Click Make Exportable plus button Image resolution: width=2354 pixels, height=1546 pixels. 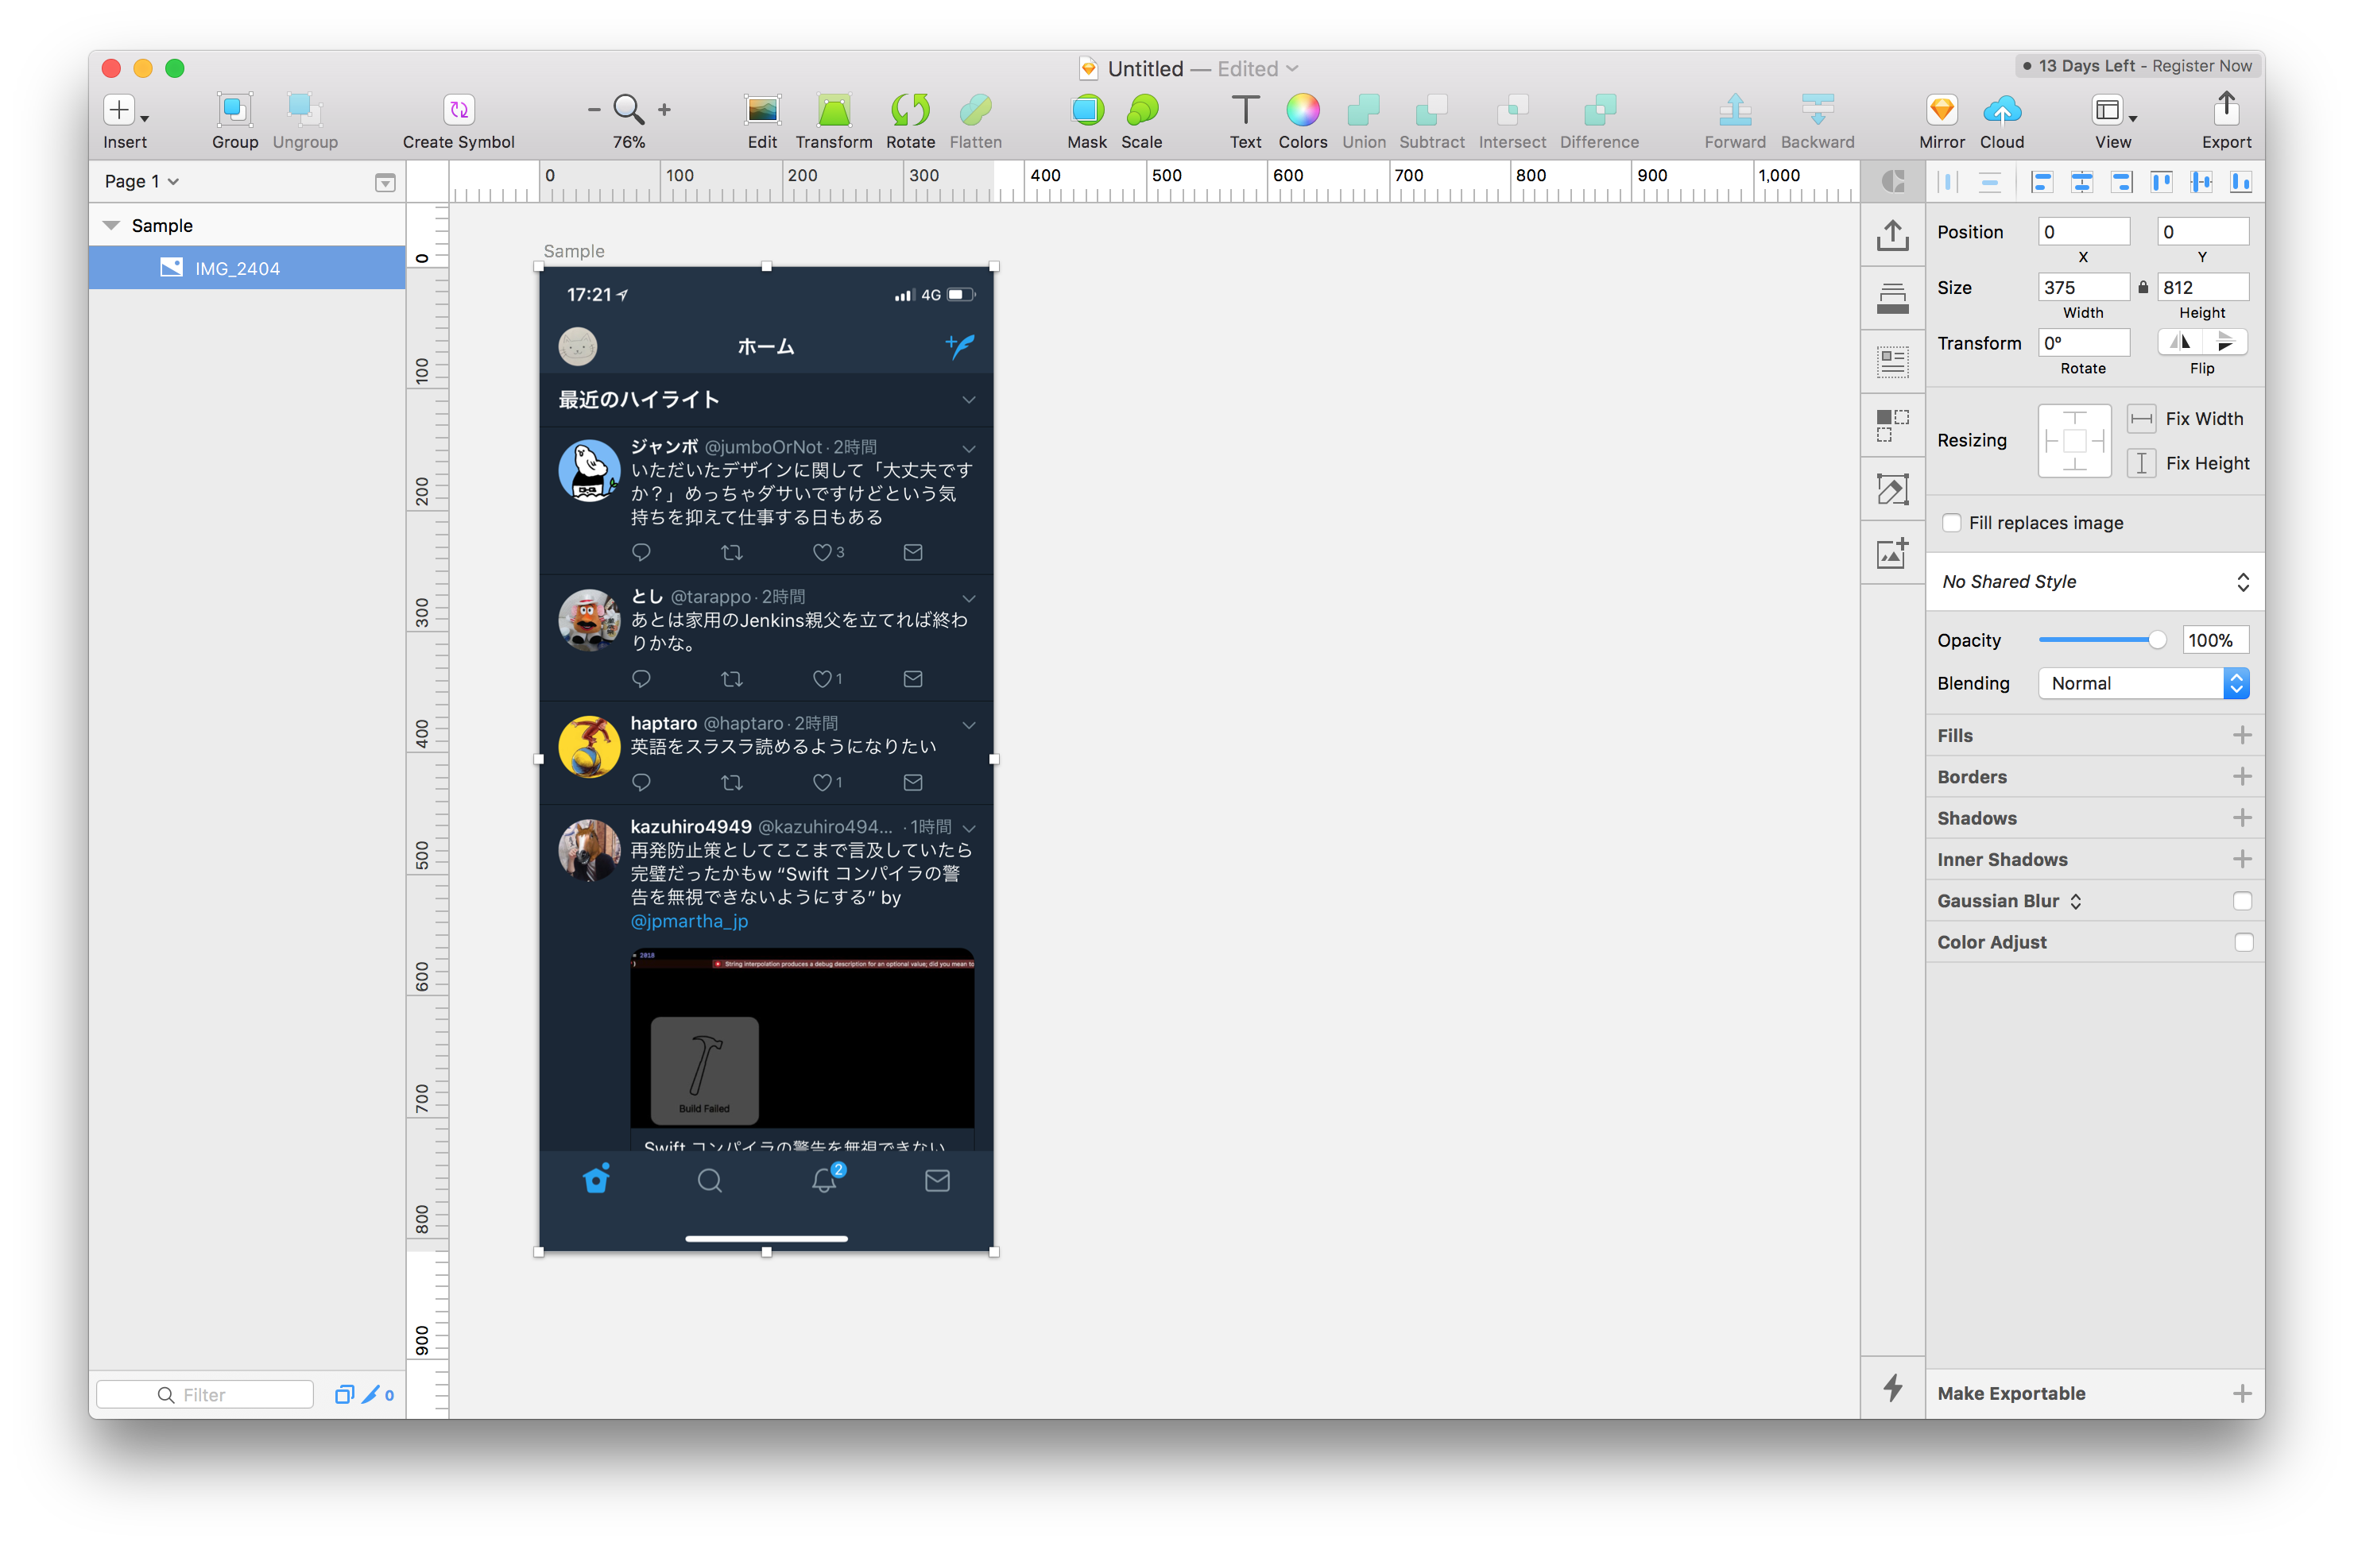pos(2241,1393)
